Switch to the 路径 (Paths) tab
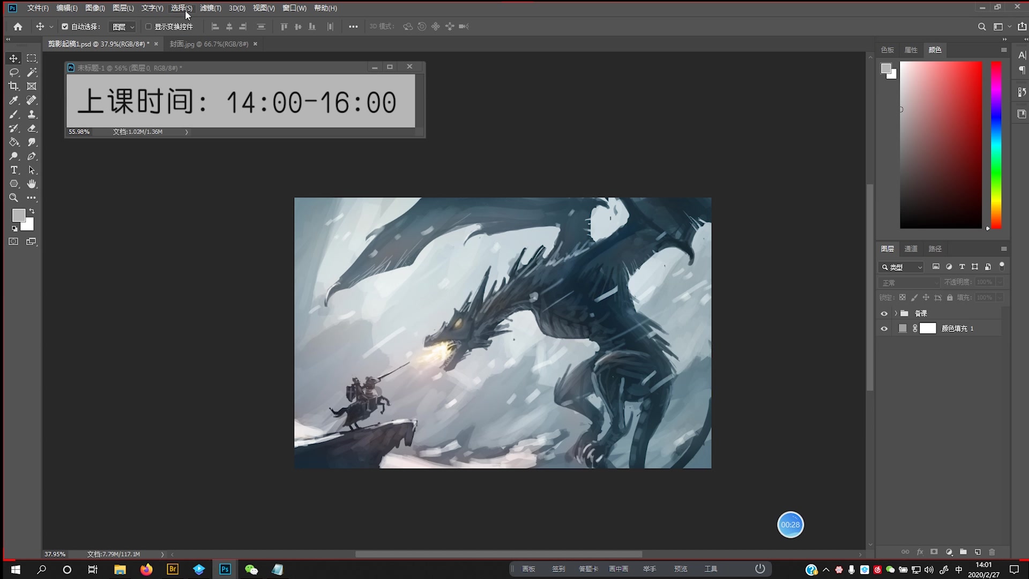 point(935,249)
